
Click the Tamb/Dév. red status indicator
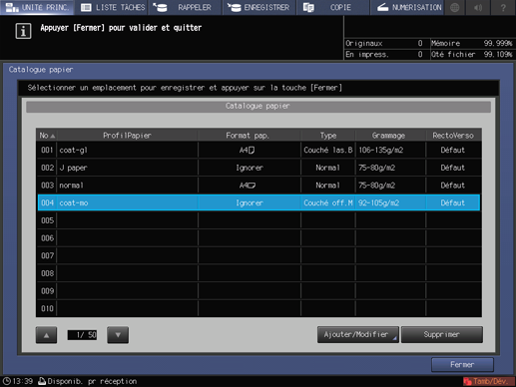tap(489, 381)
